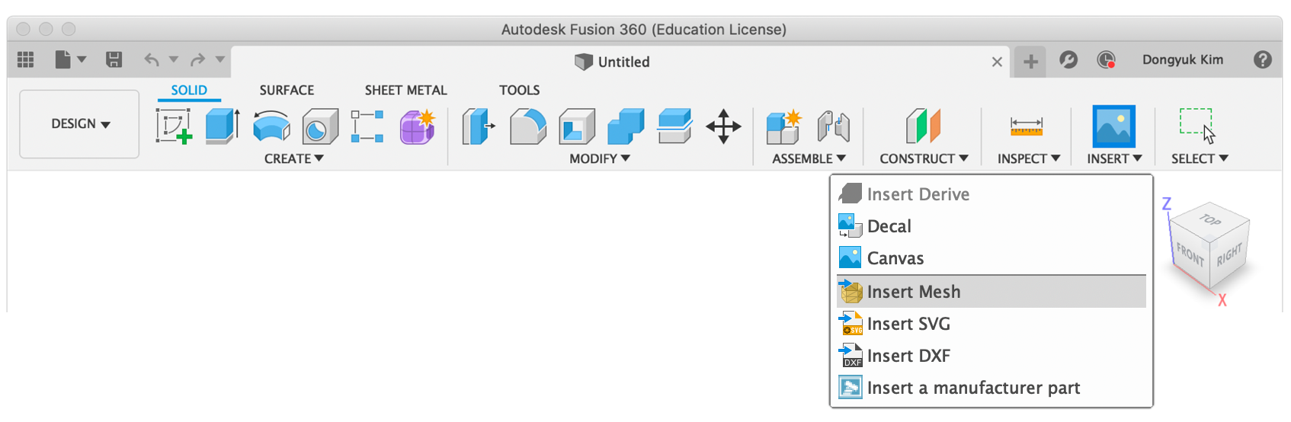Screen dimensions: 1291x422
Task: Select the Move/Copy arrows tool
Action: [723, 126]
